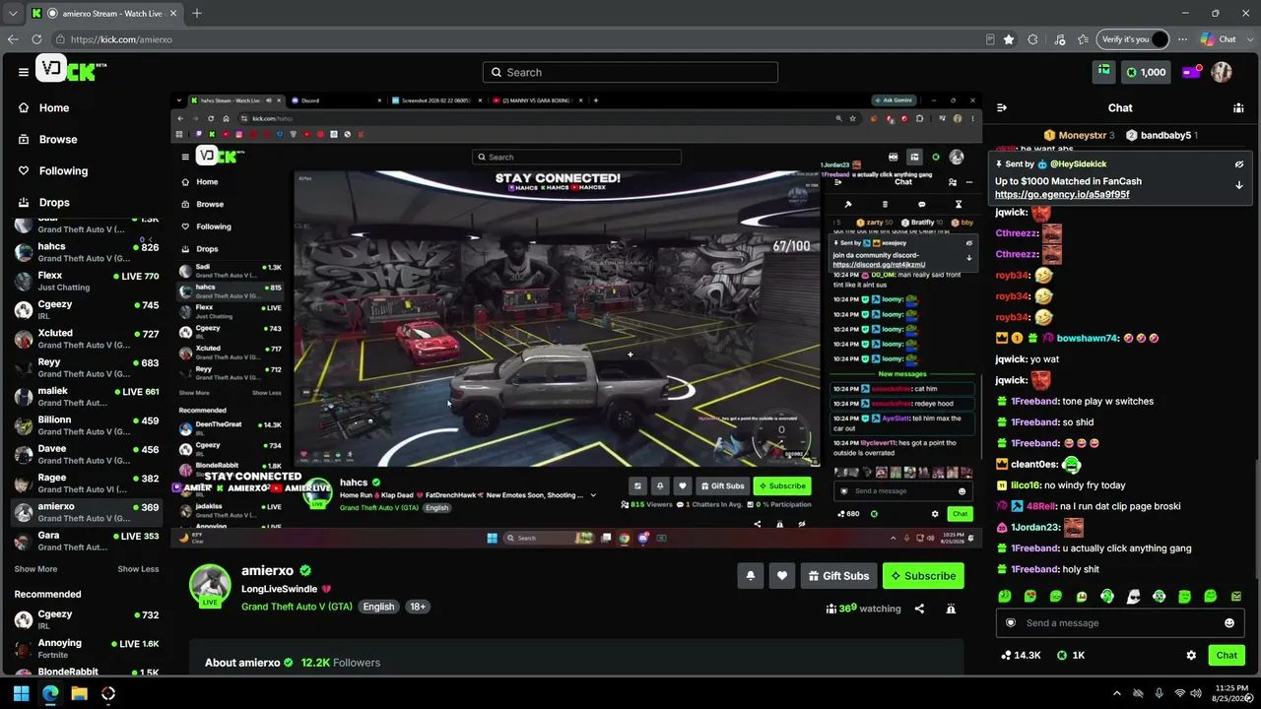This screenshot has height=709, width=1261.
Task: Insert the white sunglasses emote
Action: coord(1133,597)
